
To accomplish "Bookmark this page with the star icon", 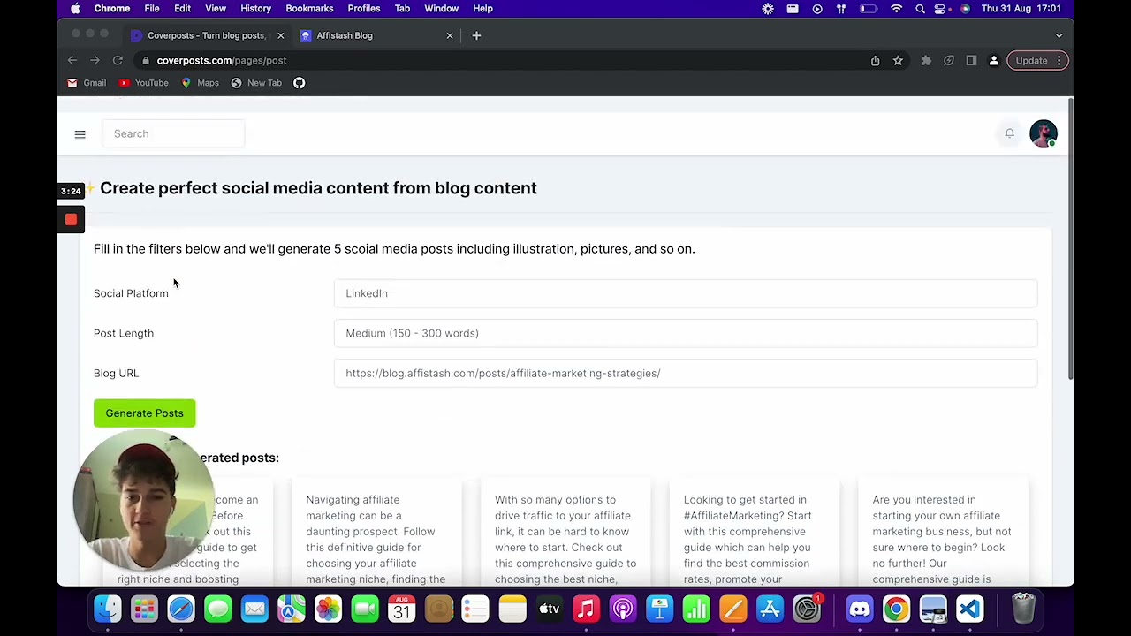I will pyautogui.click(x=898, y=61).
